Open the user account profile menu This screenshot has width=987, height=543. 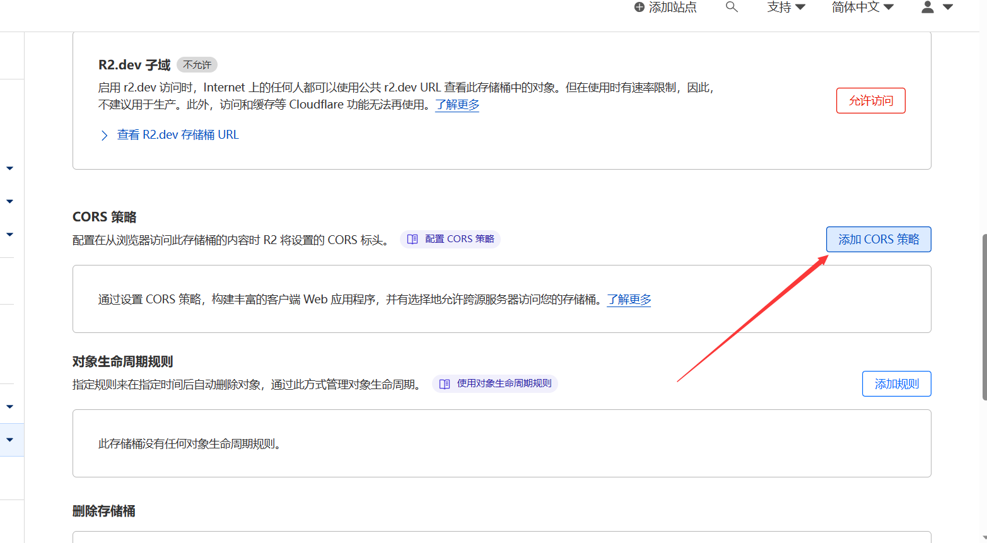tap(937, 7)
